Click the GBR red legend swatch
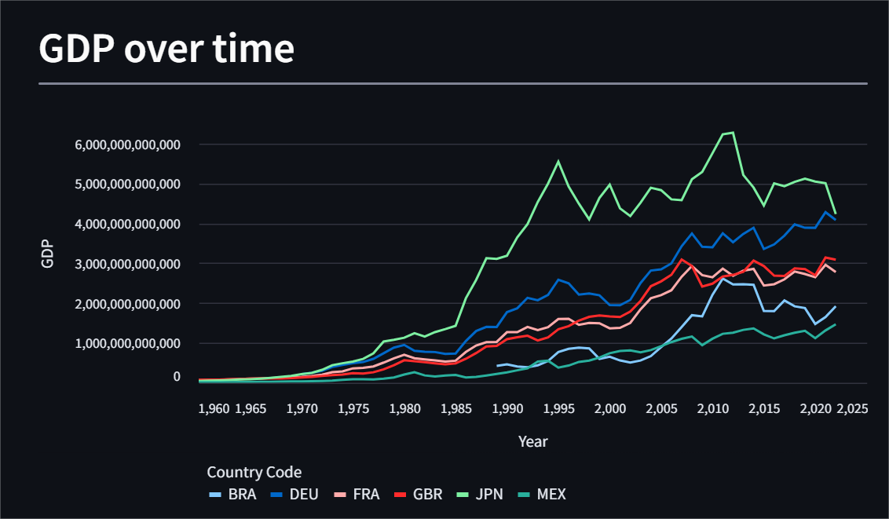Screen dimensions: 889x519 pos(400,495)
